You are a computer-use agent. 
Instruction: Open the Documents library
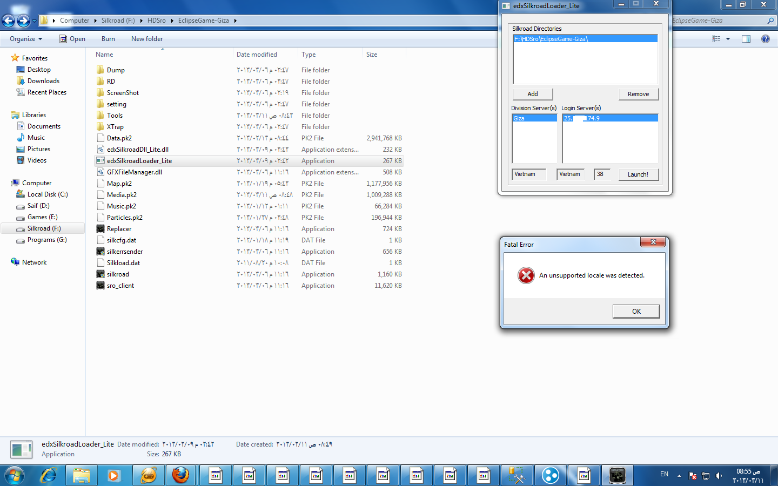[x=44, y=126]
